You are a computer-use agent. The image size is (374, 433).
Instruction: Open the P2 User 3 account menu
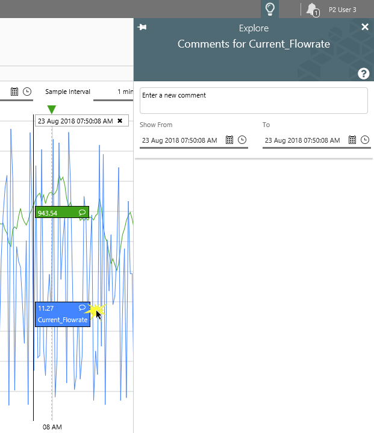(x=343, y=10)
